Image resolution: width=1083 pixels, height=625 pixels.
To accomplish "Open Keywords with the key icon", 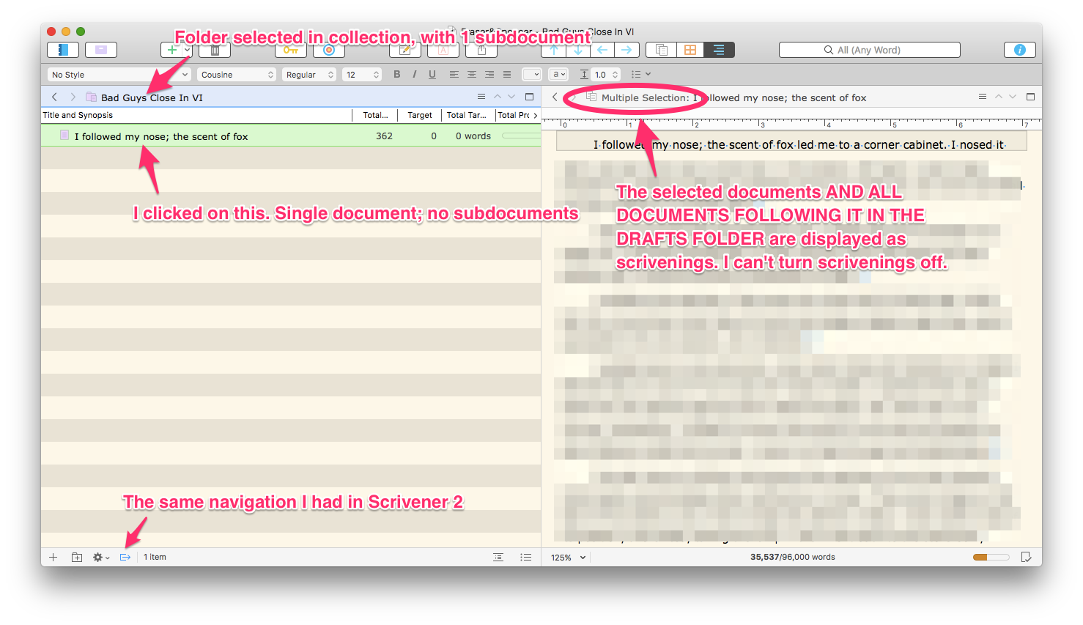I will click(291, 50).
